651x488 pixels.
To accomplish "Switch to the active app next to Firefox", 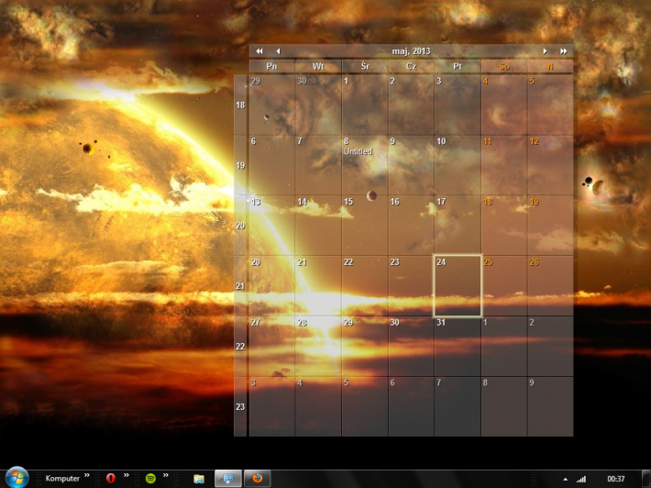I will 228,479.
